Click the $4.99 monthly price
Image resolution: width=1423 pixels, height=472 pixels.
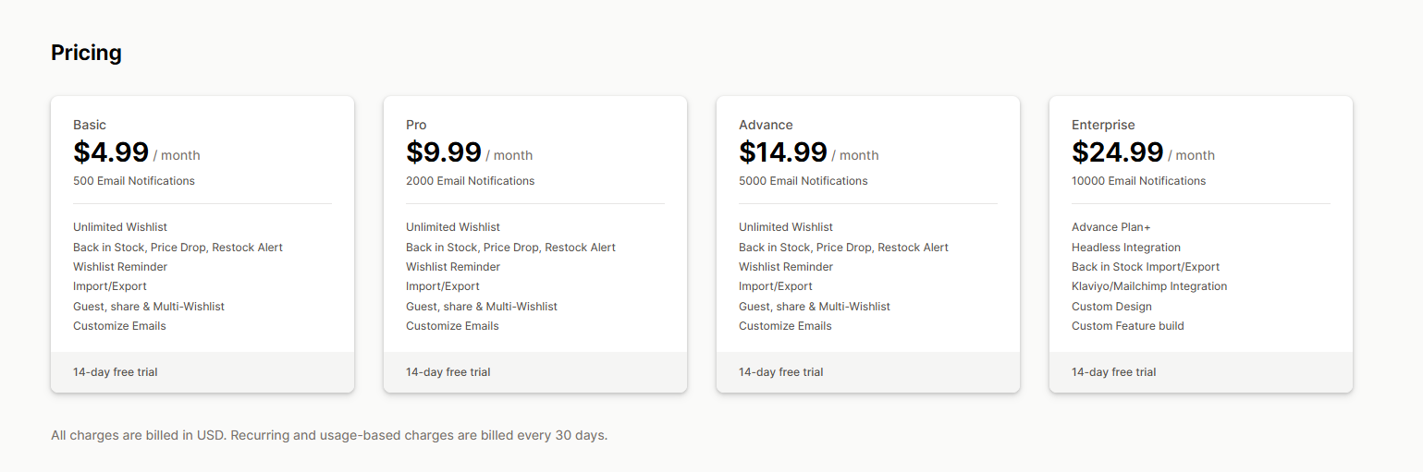coord(111,152)
